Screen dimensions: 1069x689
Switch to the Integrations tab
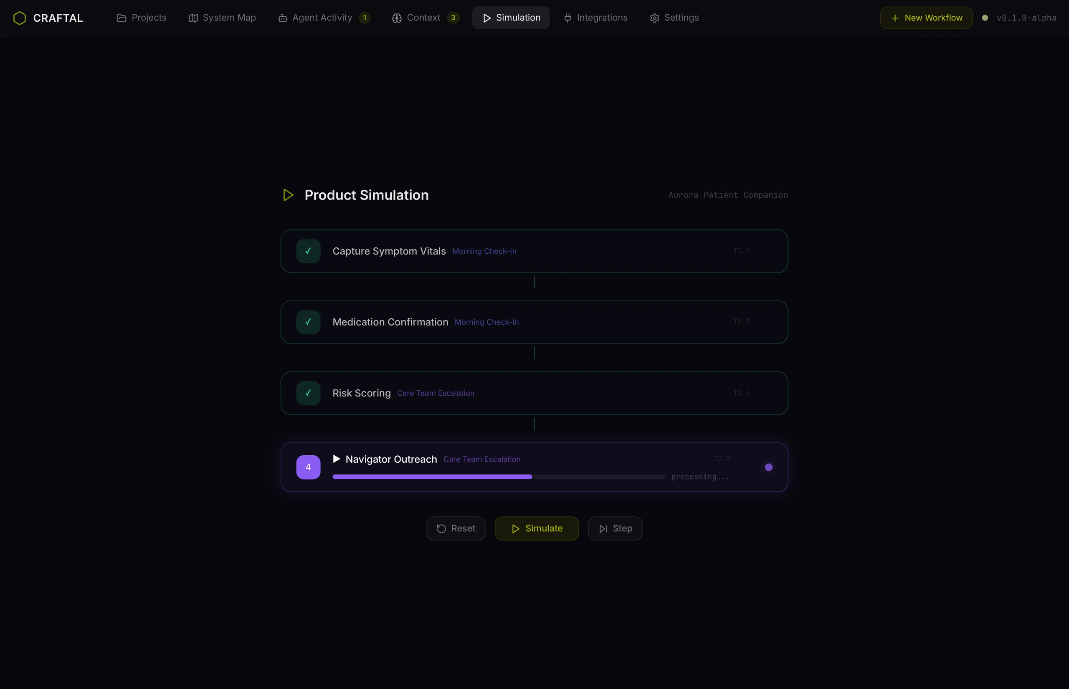pos(595,18)
